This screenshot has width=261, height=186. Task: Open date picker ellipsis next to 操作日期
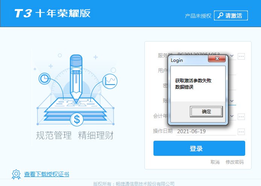coord(241,132)
